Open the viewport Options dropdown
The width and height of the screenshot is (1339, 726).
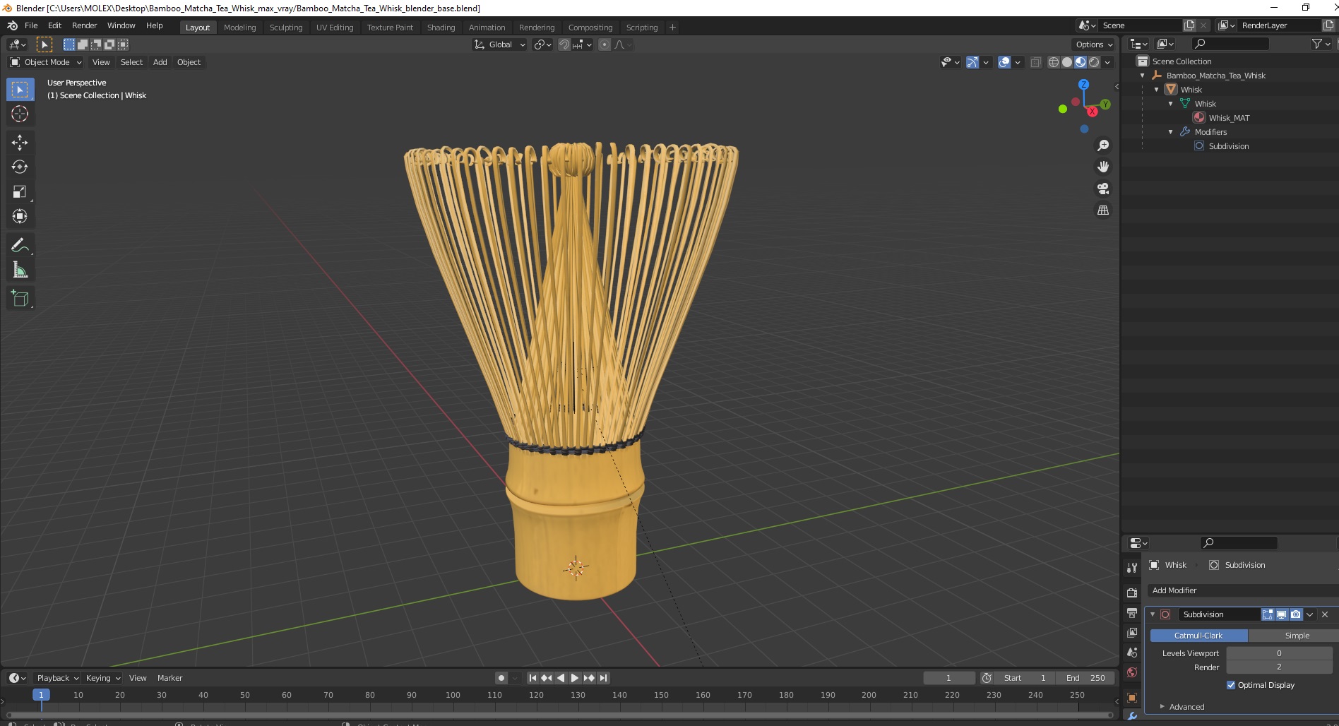coord(1093,44)
